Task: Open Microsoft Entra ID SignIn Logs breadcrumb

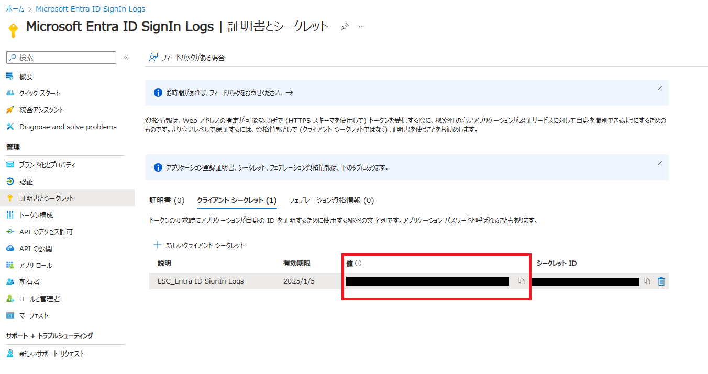Action: pos(91,9)
